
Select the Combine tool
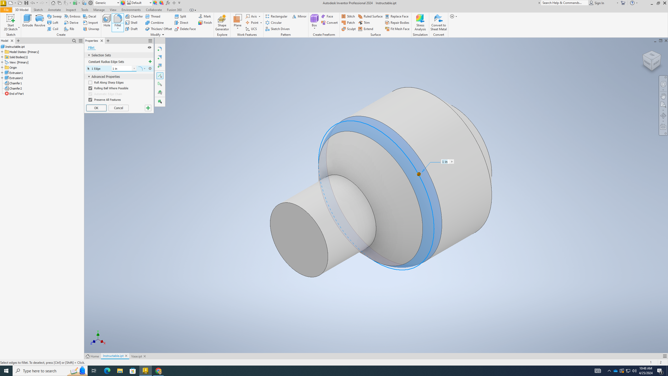point(154,22)
